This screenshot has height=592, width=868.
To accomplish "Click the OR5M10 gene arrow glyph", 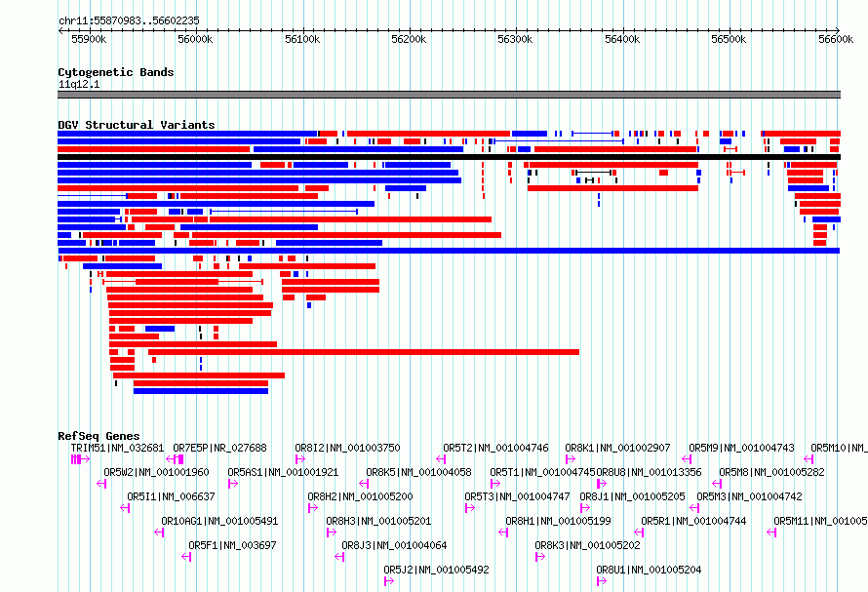I will 809,459.
